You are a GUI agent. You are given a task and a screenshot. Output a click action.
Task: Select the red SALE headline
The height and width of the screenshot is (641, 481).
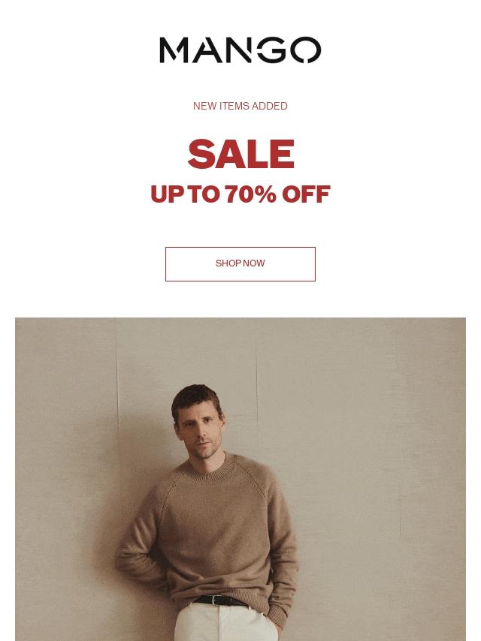click(x=240, y=154)
